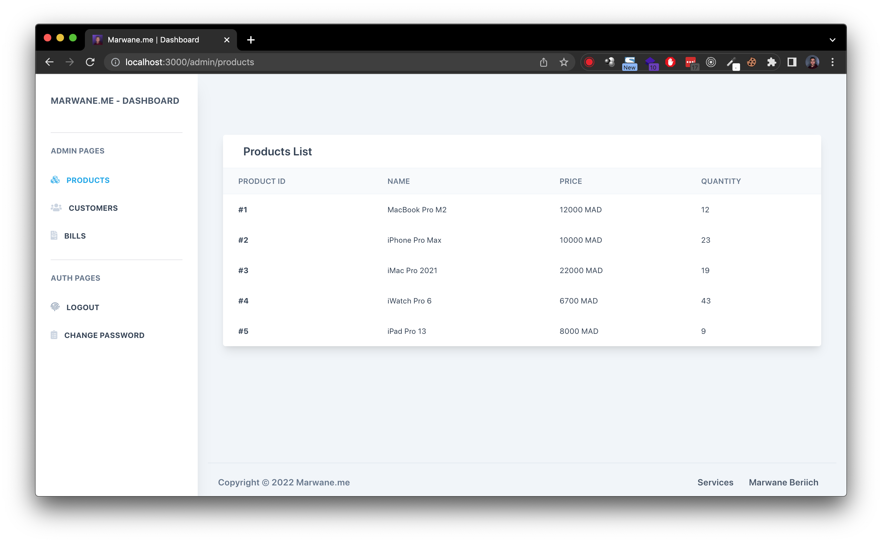Click the MacBook Pro M2 product row
Image resolution: width=882 pixels, height=543 pixels.
pos(416,210)
